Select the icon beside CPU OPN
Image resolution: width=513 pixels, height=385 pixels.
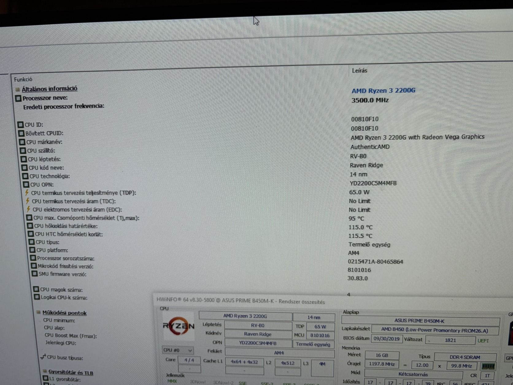[x=26, y=185]
